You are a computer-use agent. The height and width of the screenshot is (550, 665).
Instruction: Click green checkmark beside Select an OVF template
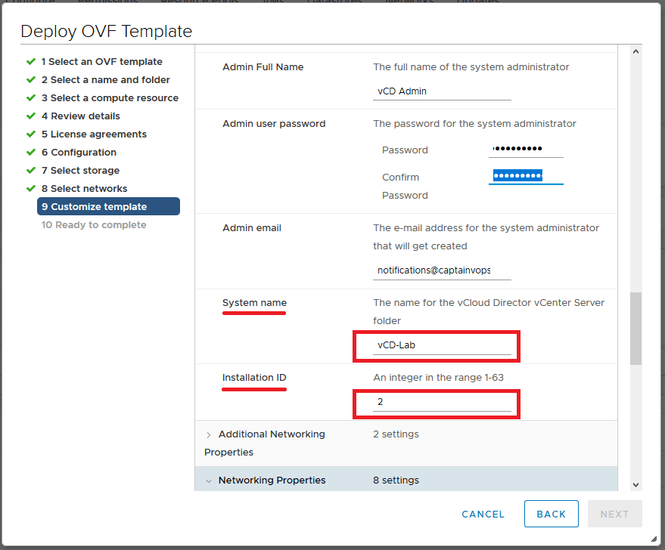31,61
